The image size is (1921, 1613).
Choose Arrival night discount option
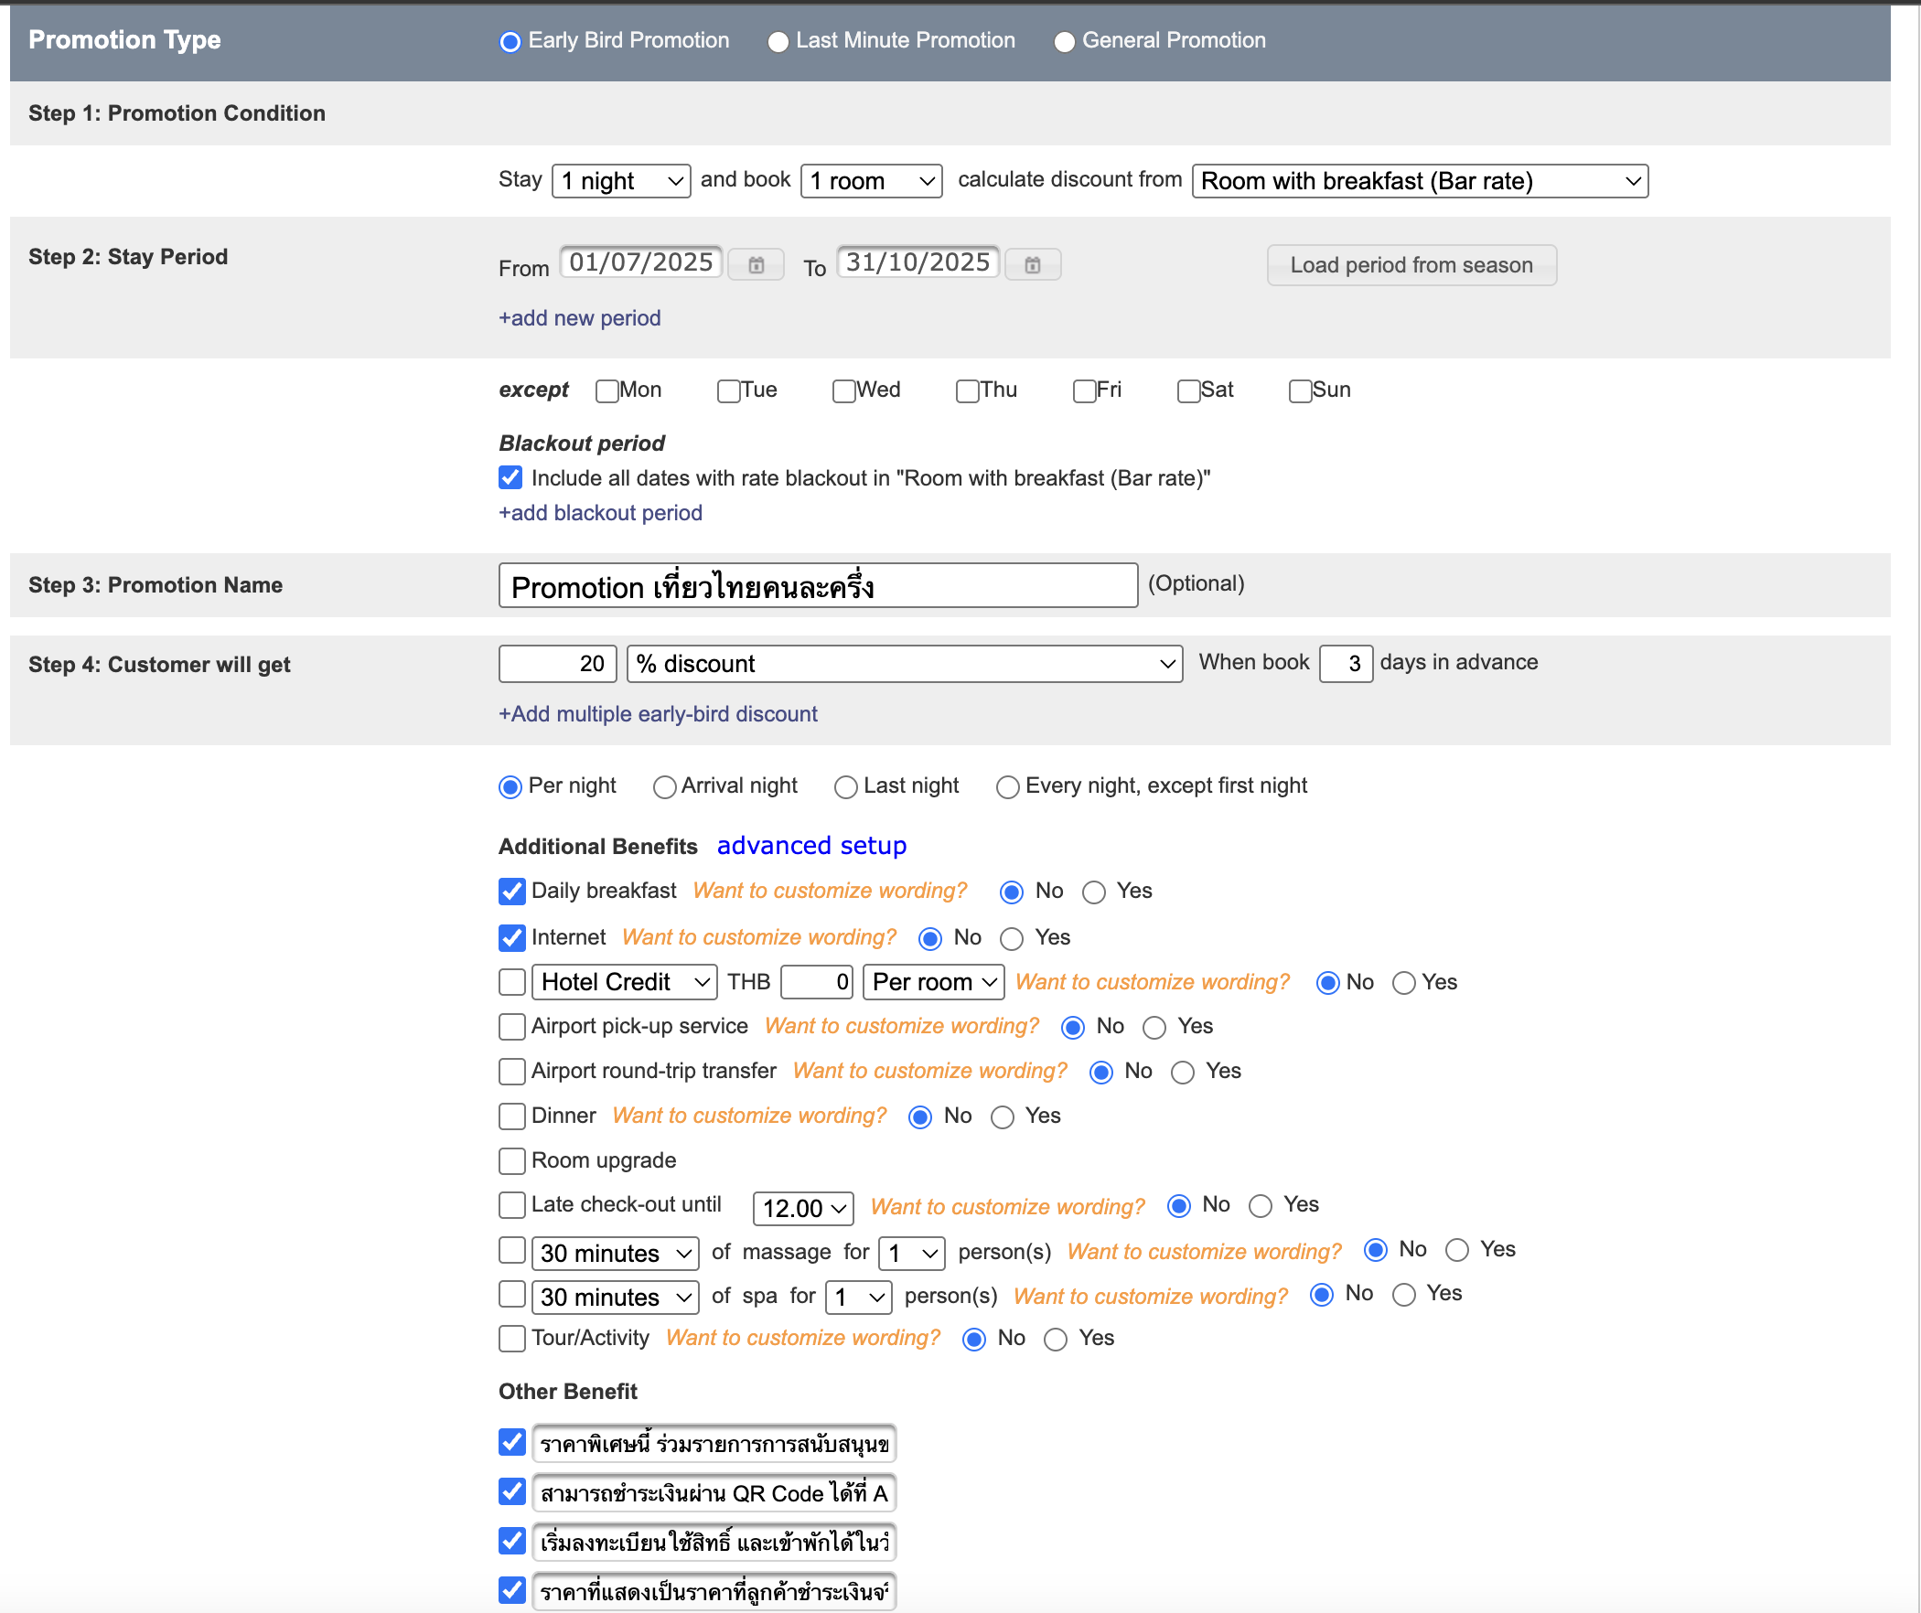pos(665,787)
